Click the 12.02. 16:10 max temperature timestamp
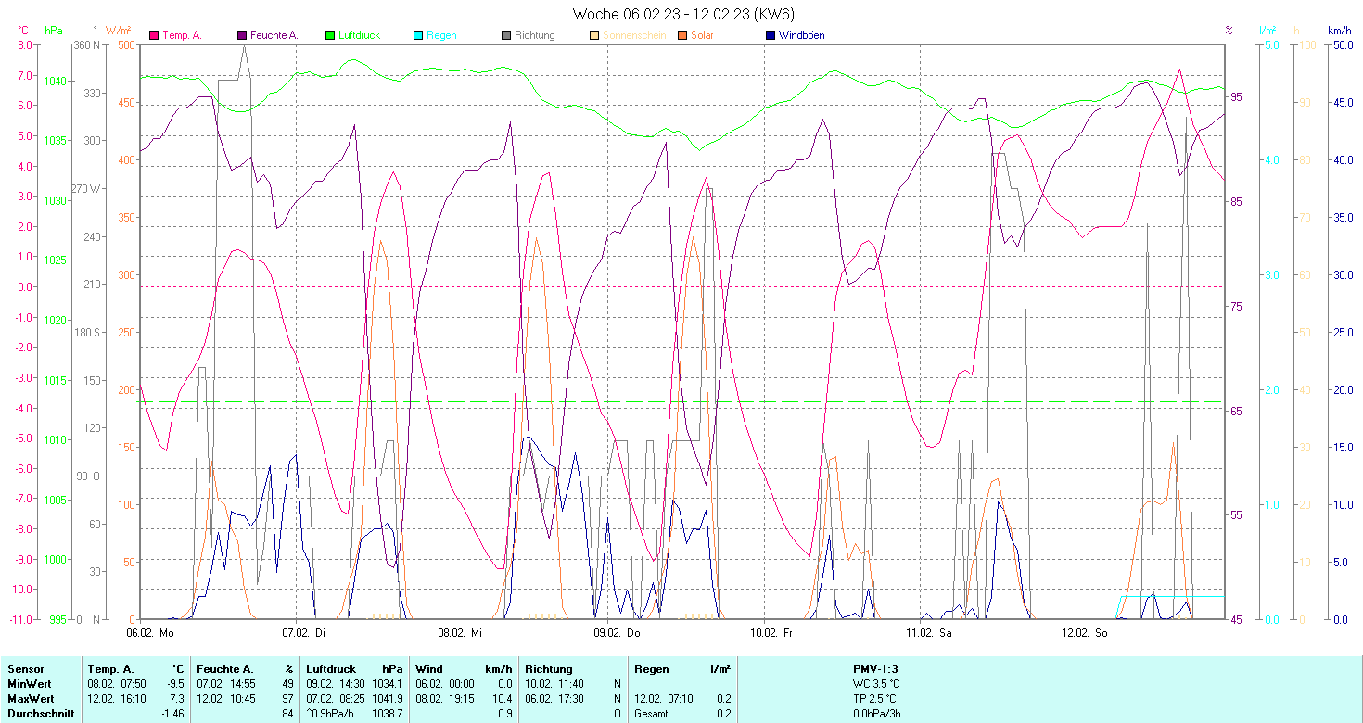 tap(117, 698)
